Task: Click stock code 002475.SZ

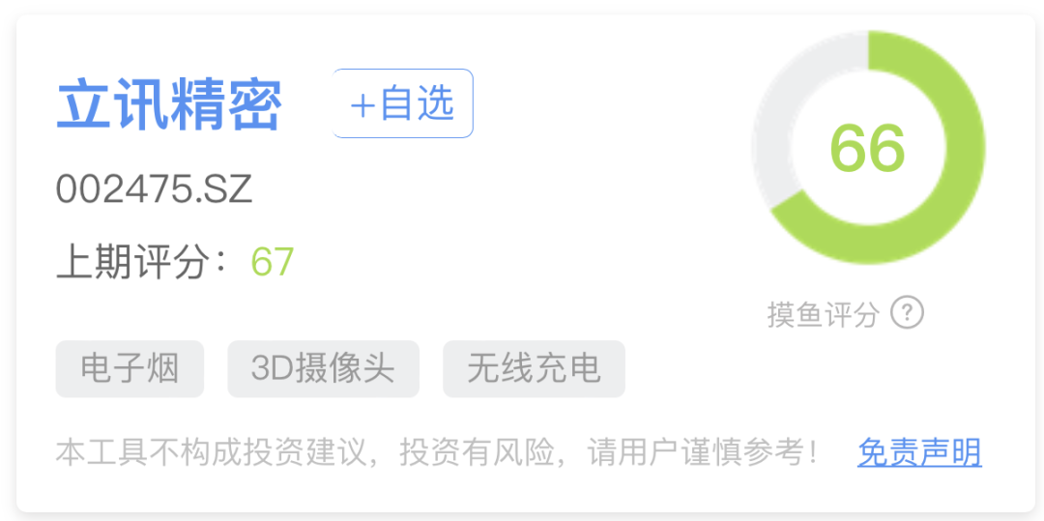Action: click(x=155, y=189)
